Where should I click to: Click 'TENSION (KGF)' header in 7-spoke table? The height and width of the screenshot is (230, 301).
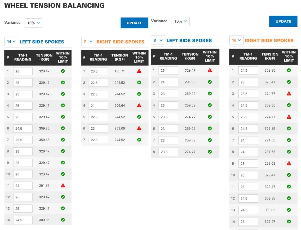120,57
